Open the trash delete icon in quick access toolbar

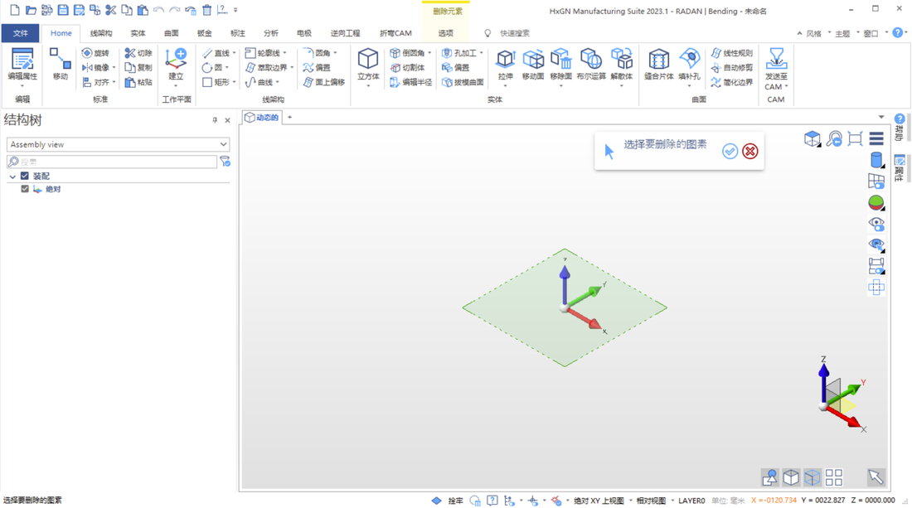(206, 10)
